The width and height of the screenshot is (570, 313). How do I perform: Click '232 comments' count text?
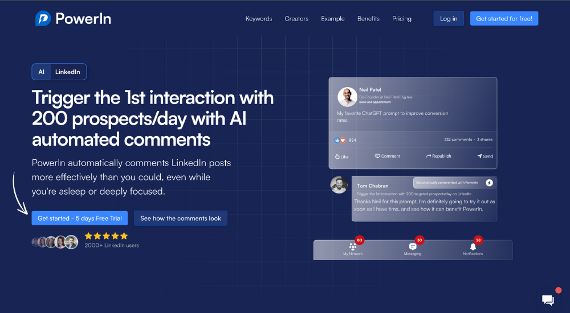pos(458,139)
